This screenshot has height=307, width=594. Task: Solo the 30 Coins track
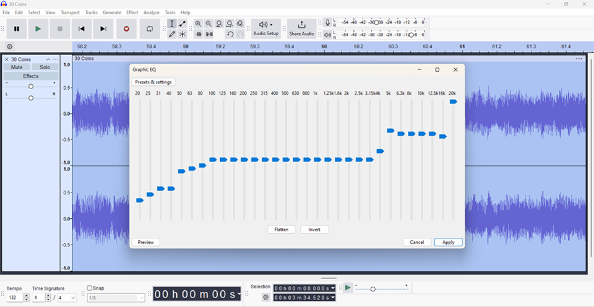(45, 67)
